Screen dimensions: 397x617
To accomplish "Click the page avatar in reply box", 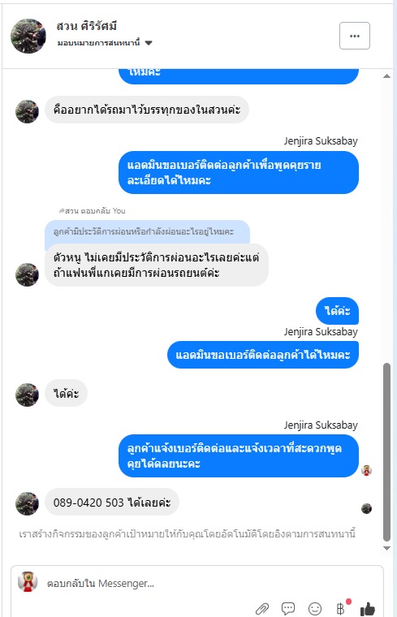I will [x=28, y=581].
